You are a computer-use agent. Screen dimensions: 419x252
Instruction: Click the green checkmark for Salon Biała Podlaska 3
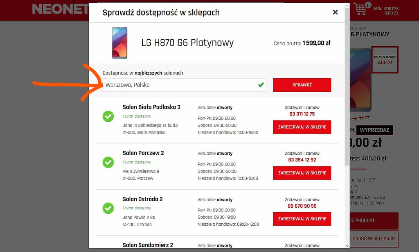(x=108, y=116)
